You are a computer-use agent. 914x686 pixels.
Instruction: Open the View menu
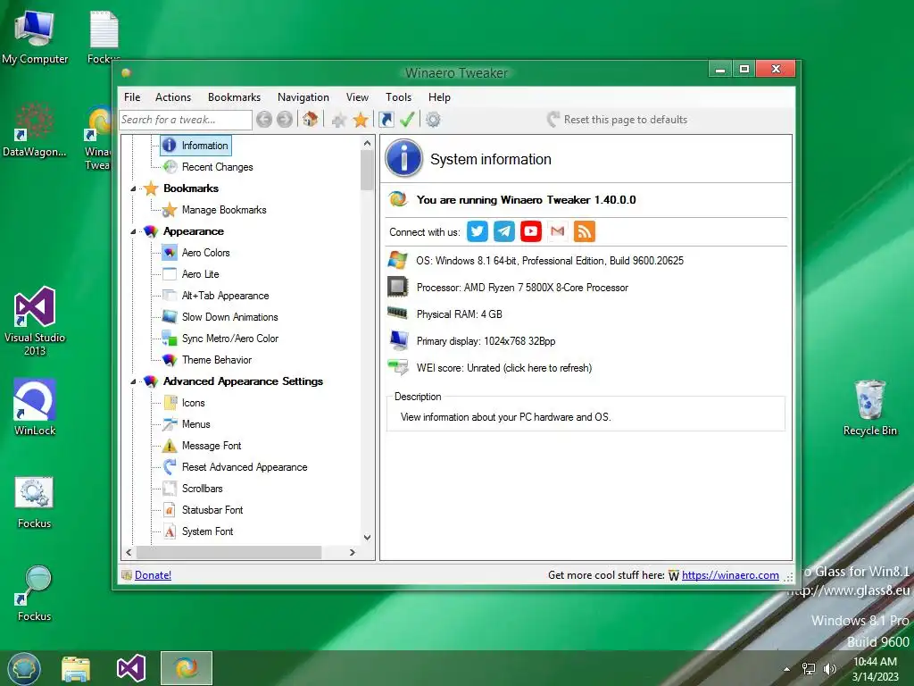click(x=357, y=97)
